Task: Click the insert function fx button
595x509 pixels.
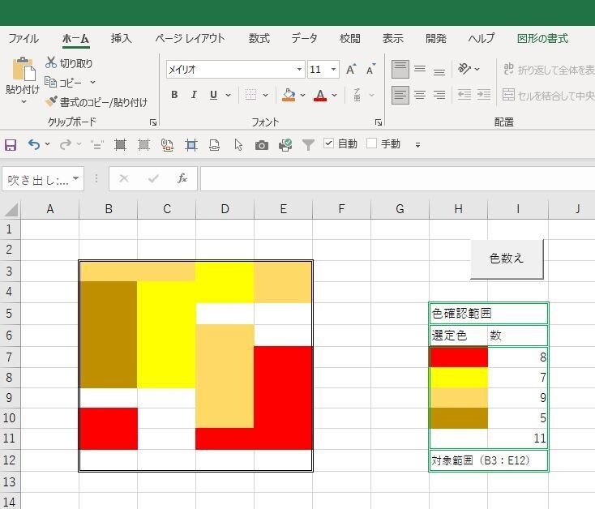Action: [182, 178]
